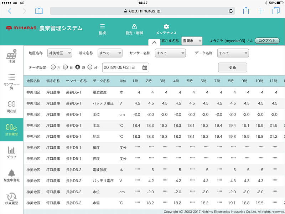Open 状変履歴 state change history

coord(12,199)
